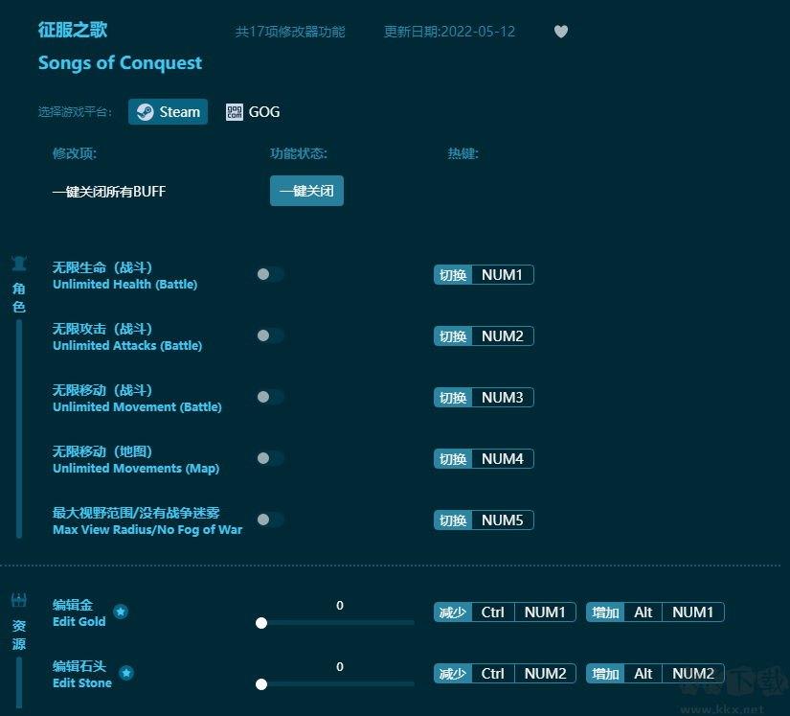Enable Unlimited Movements (Map) switch
The height and width of the screenshot is (716, 790).
[x=271, y=458]
